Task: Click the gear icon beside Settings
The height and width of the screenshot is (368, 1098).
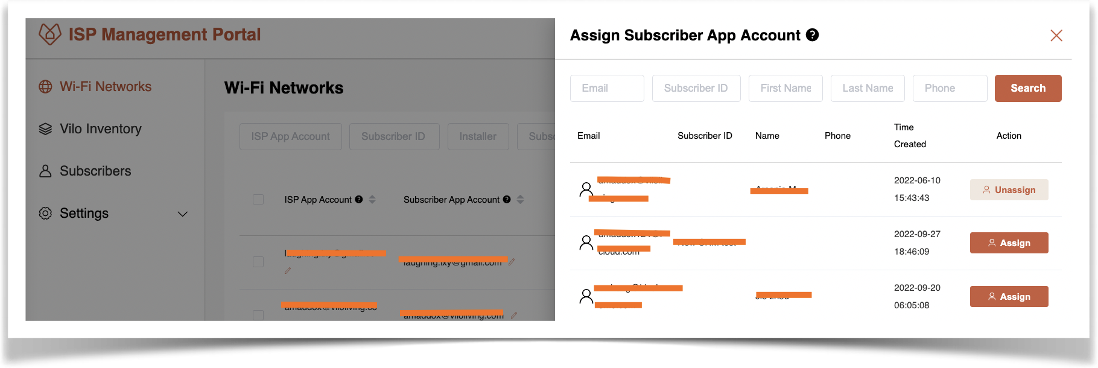Action: [x=45, y=213]
